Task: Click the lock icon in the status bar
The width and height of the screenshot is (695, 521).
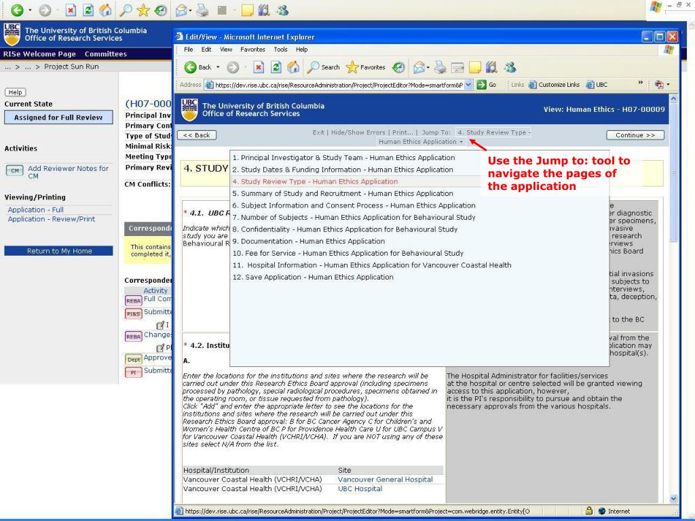Action: pyautogui.click(x=588, y=511)
